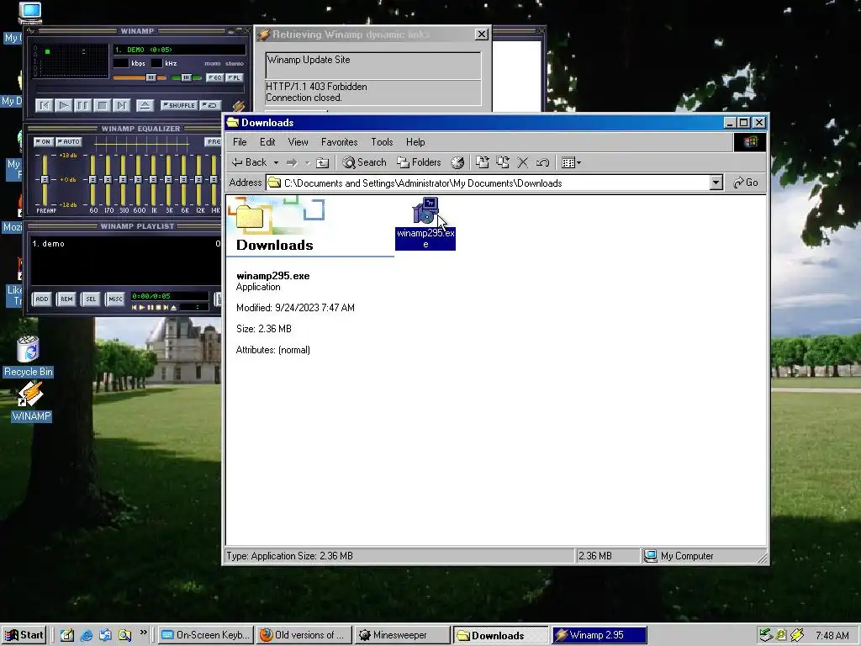
Task: Open Views dropdown in Explorer toolbar
Action: coord(571,162)
